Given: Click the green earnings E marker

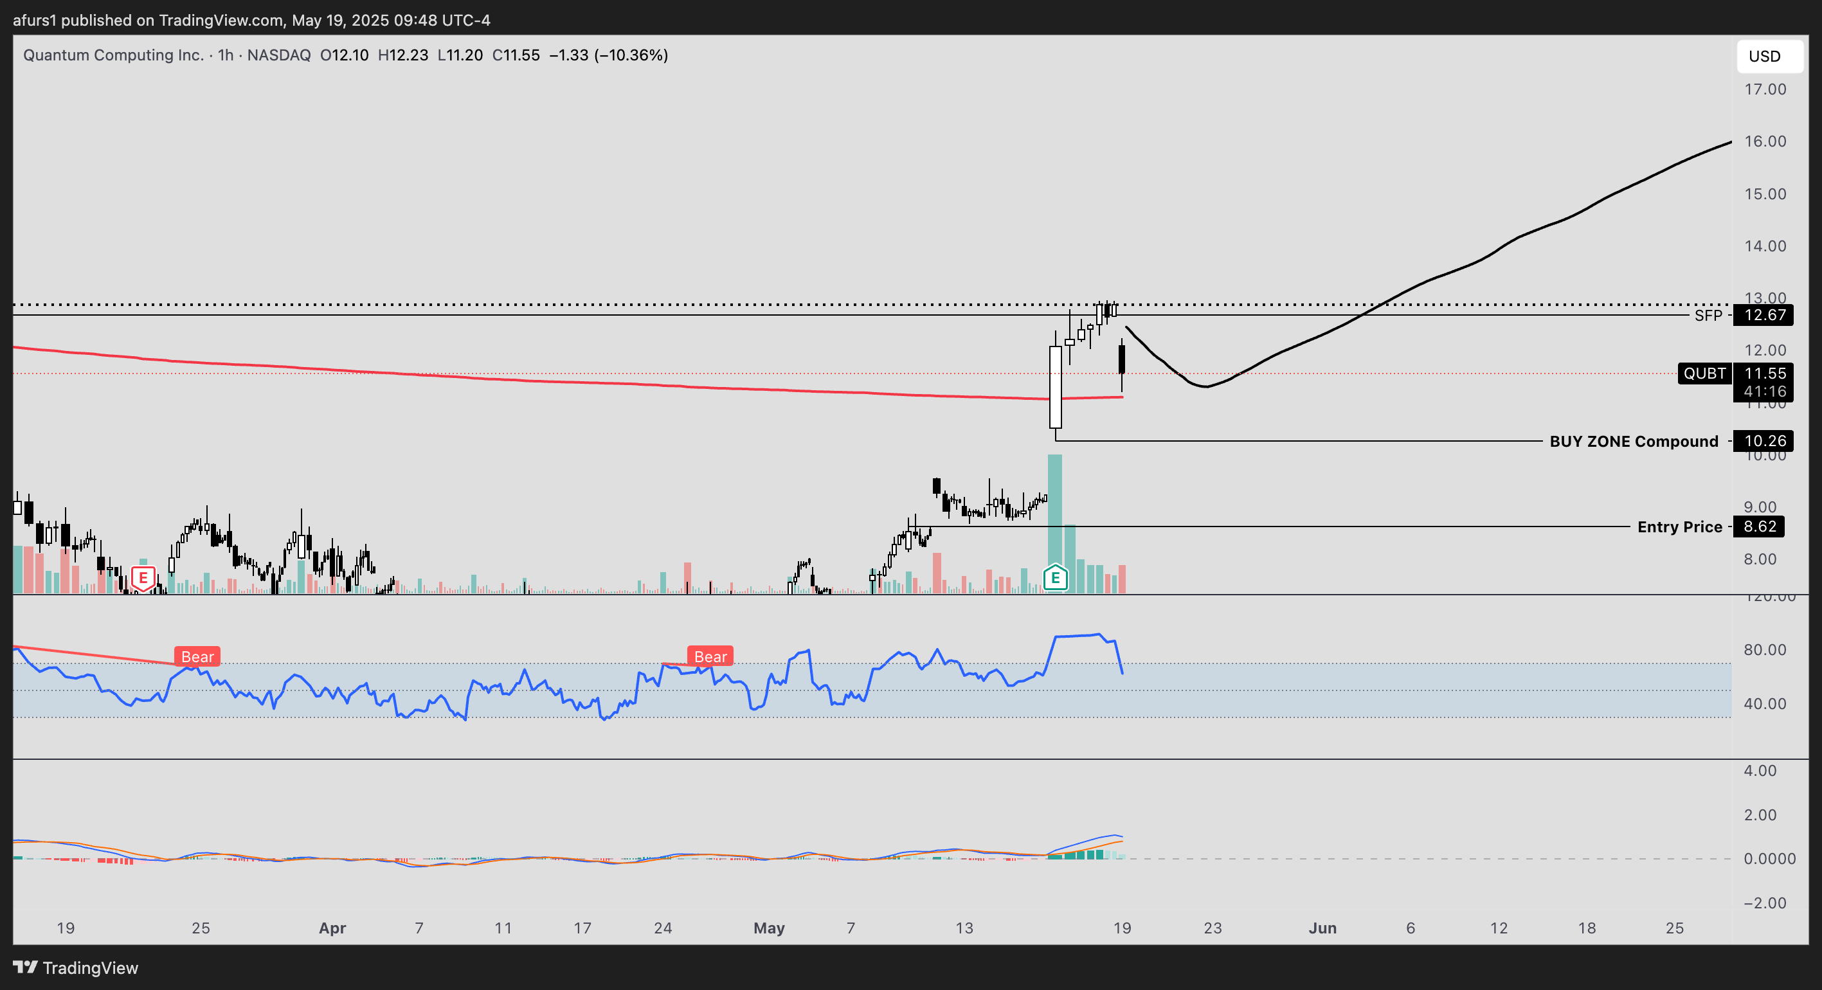Looking at the screenshot, I should point(1054,578).
